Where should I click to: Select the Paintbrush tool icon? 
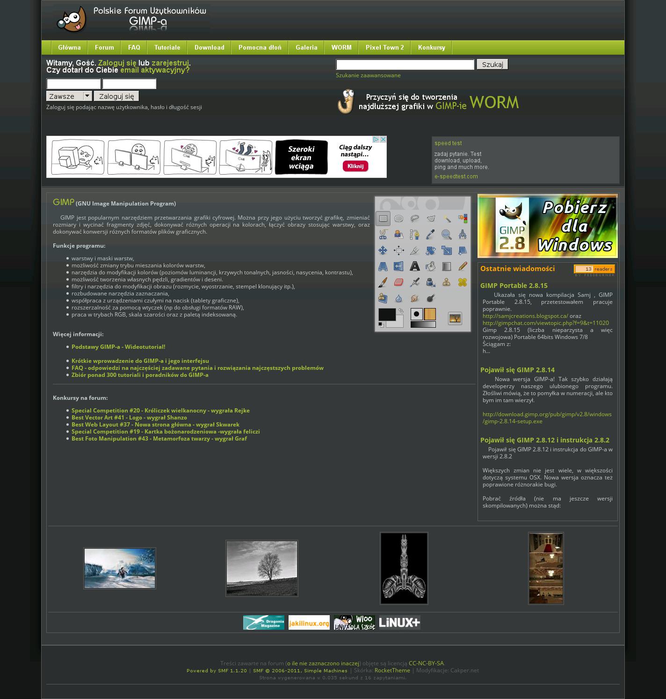pyautogui.click(x=383, y=282)
